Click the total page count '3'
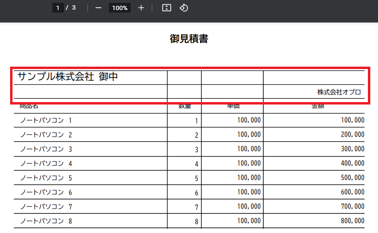This screenshot has width=378, height=233. [73, 8]
